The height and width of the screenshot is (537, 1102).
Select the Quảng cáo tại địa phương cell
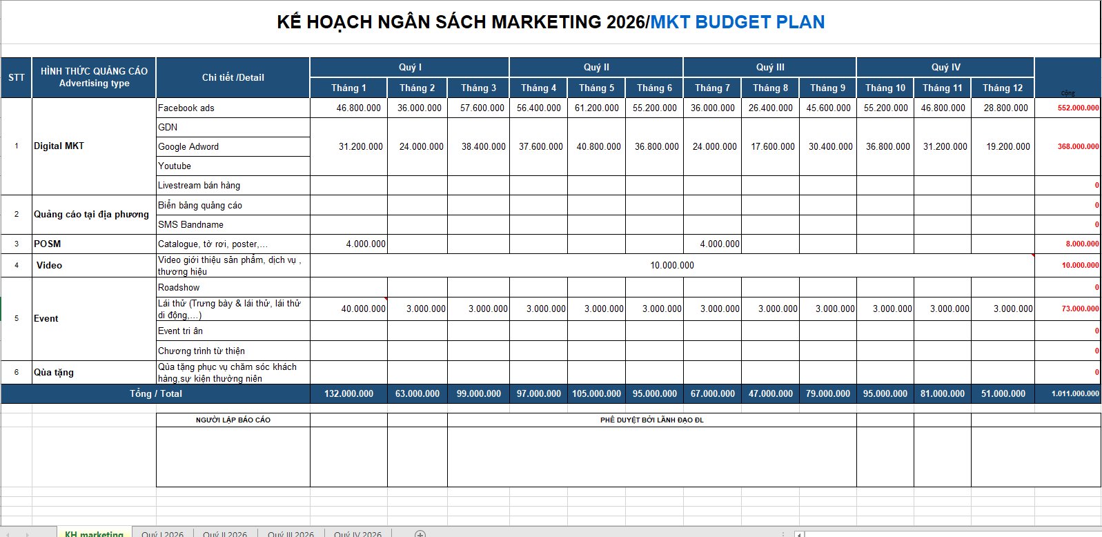94,215
